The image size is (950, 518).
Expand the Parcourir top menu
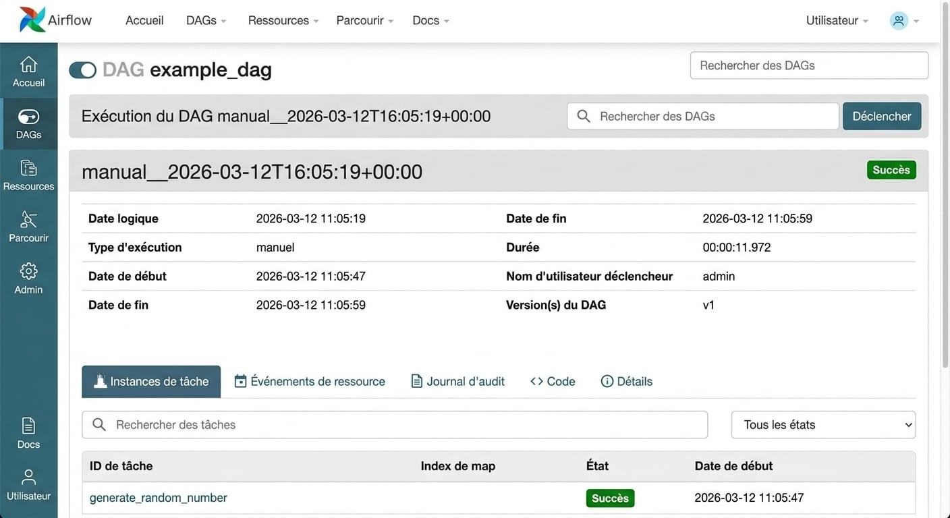coord(365,20)
